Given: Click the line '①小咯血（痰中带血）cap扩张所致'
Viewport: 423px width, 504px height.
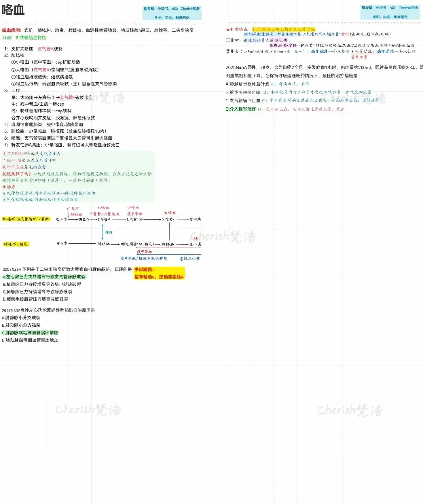Looking at the screenshot, I should 45,62.
